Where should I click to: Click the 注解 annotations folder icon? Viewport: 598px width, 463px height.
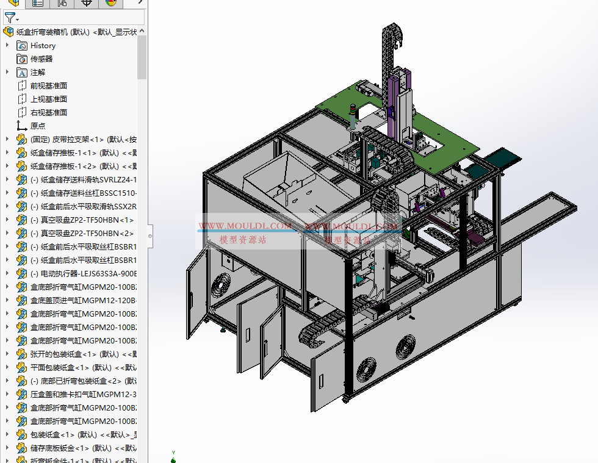[23, 72]
